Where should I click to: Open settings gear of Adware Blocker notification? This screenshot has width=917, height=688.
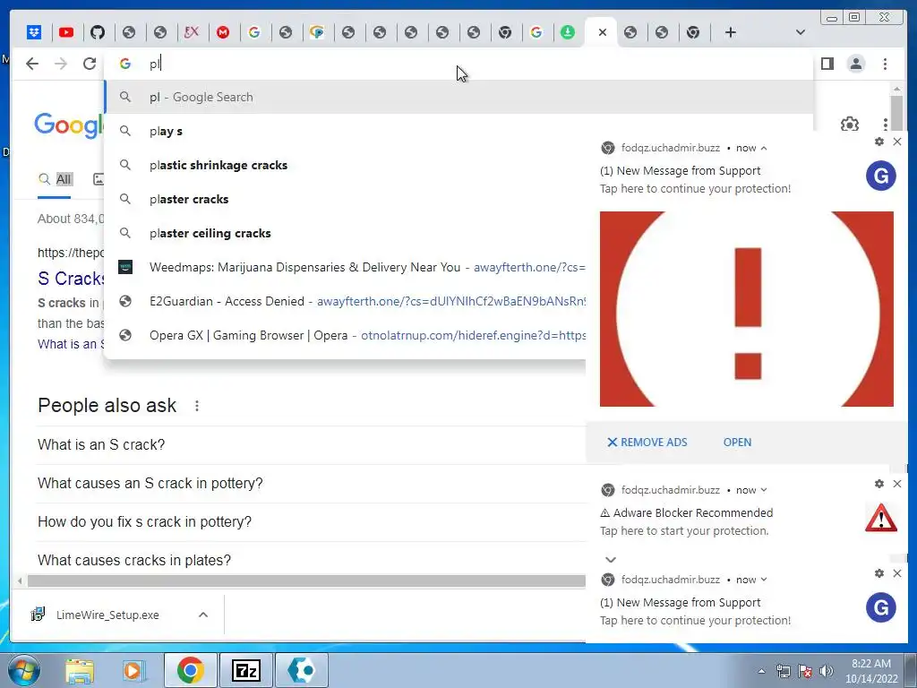click(x=879, y=484)
